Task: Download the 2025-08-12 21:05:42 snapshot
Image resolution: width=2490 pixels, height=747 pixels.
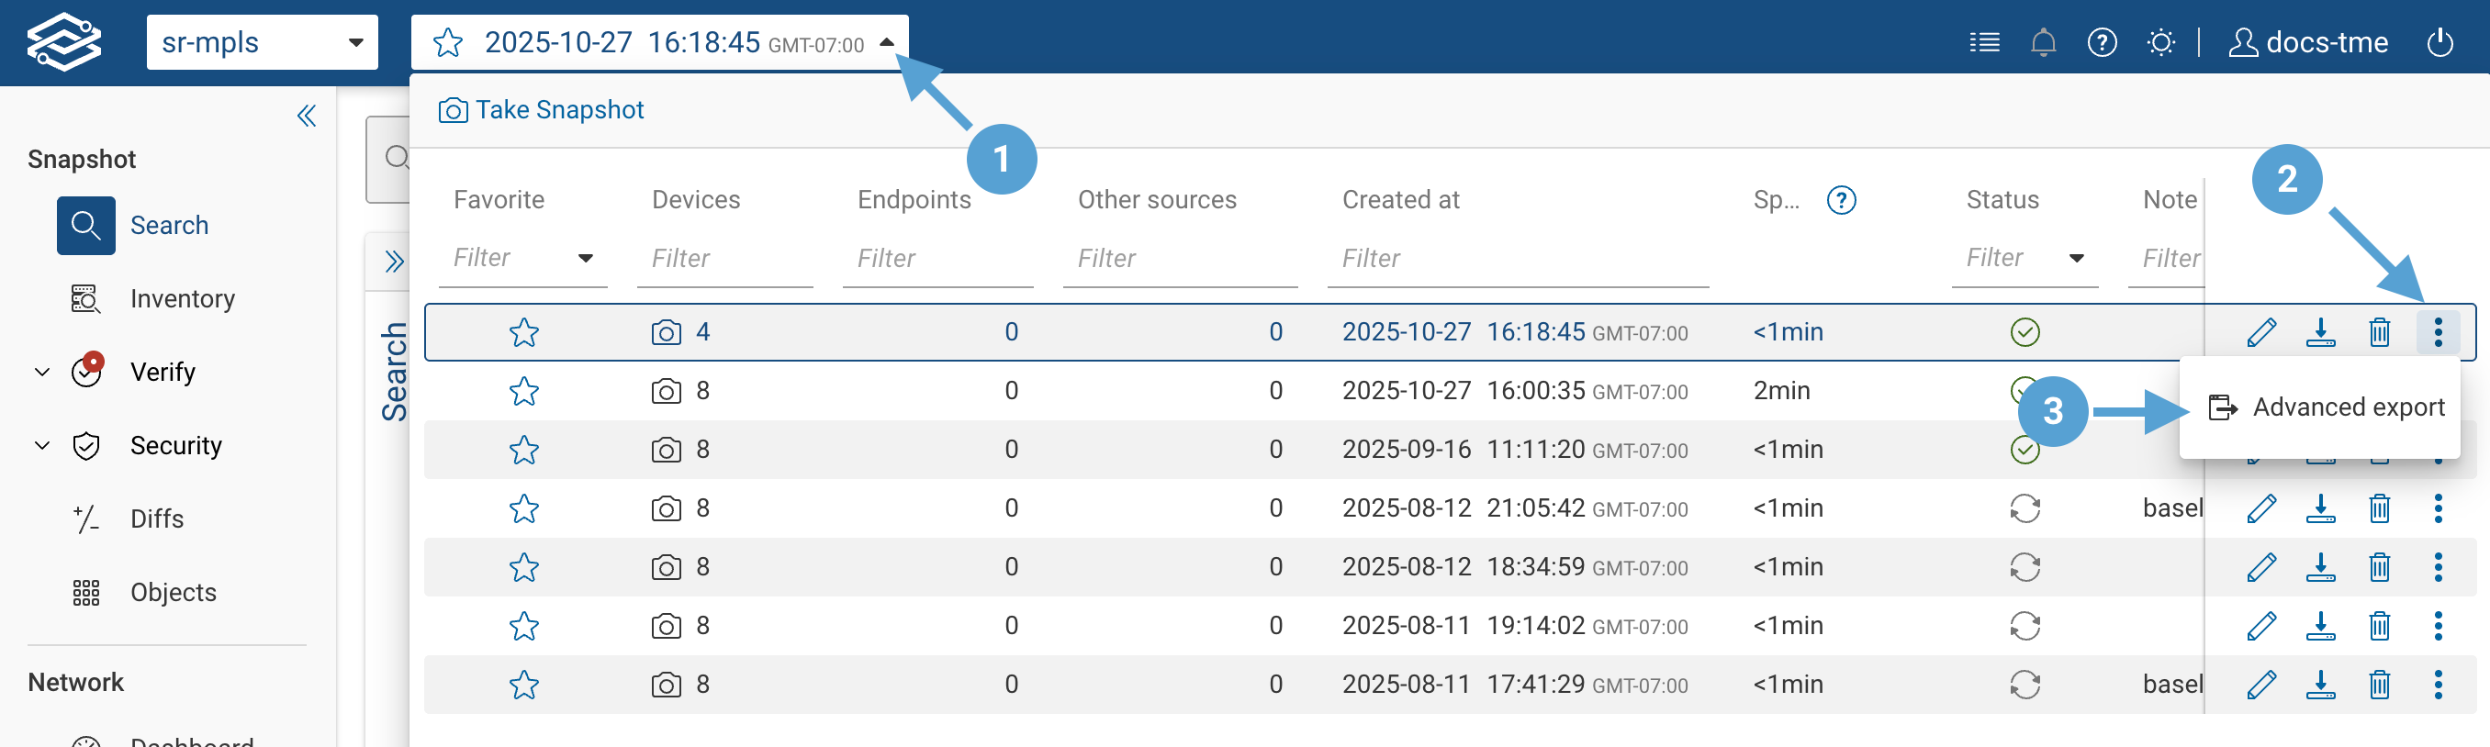Action: (2320, 508)
